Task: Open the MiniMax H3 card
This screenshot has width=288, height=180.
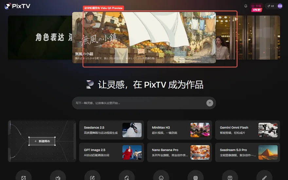Action: click(x=179, y=130)
